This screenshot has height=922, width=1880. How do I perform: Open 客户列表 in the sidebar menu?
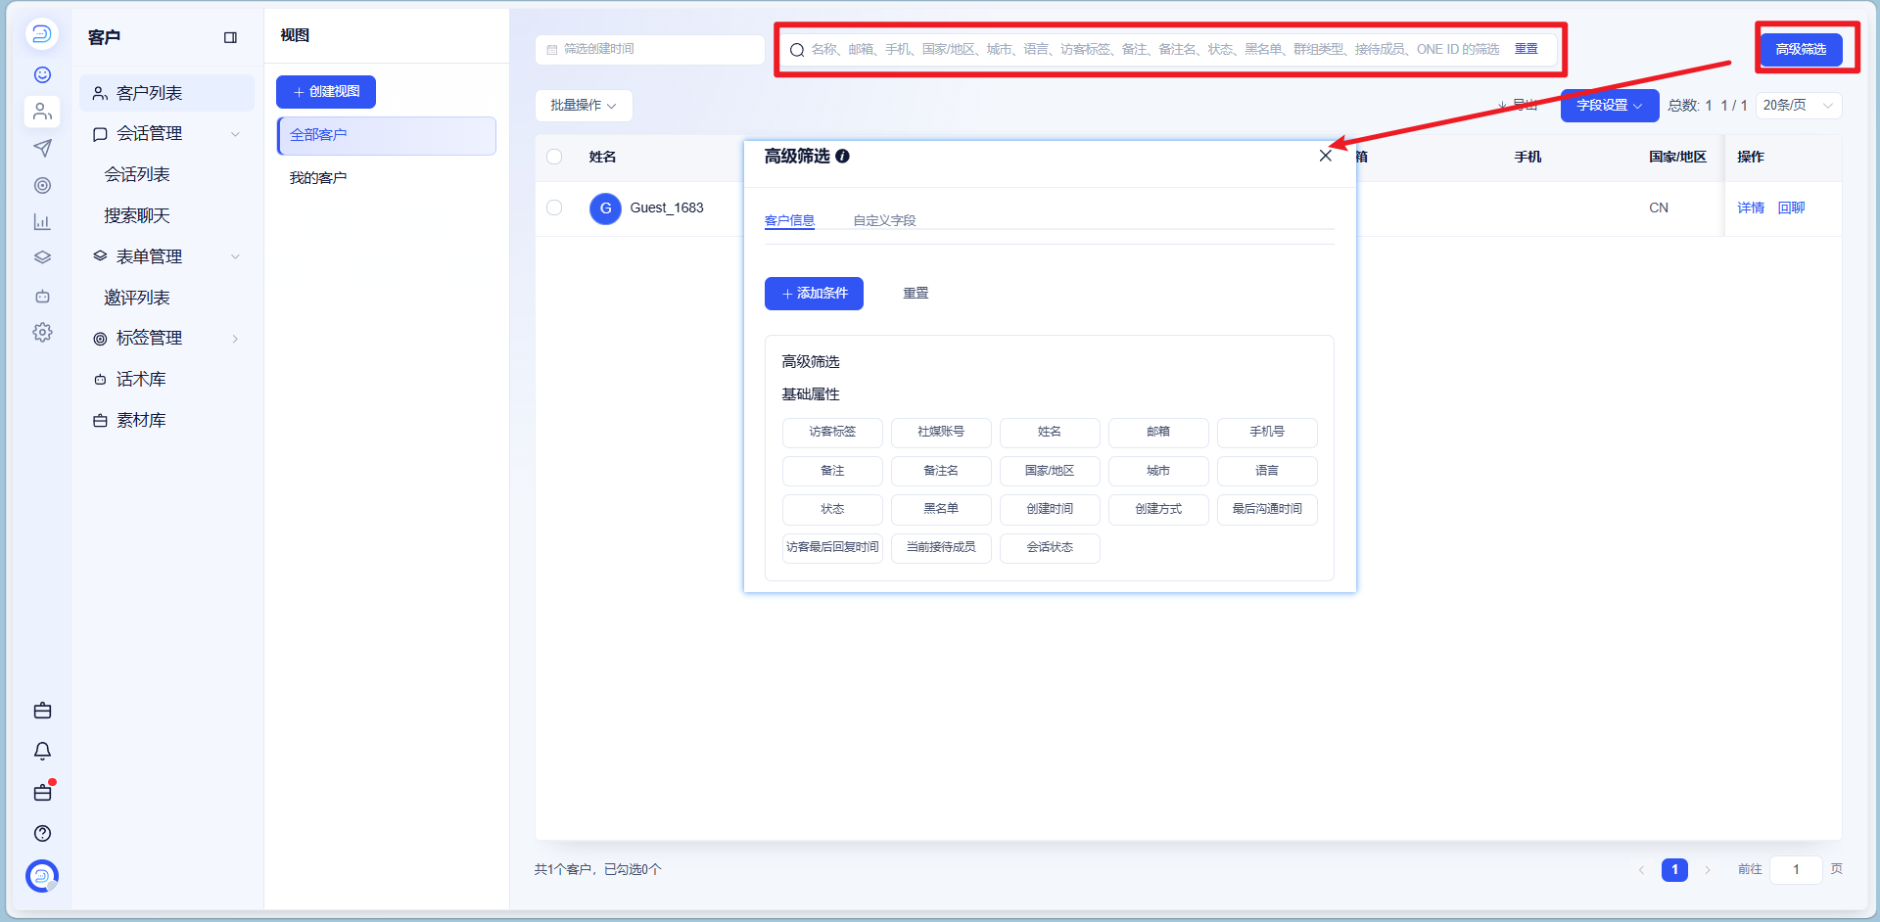pos(166,93)
